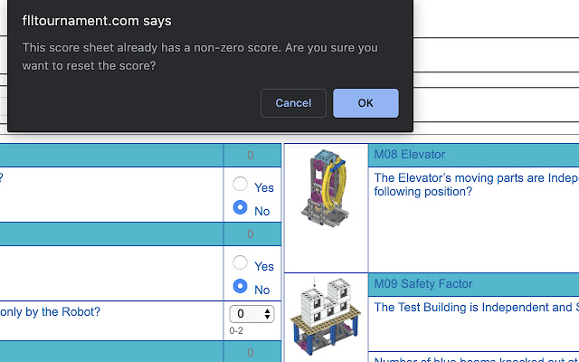This screenshot has height=362, width=579.
Task: Confirm the score reset with OK
Action: (x=365, y=103)
